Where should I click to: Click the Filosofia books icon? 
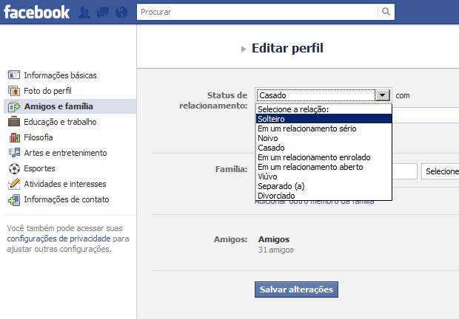click(14, 137)
